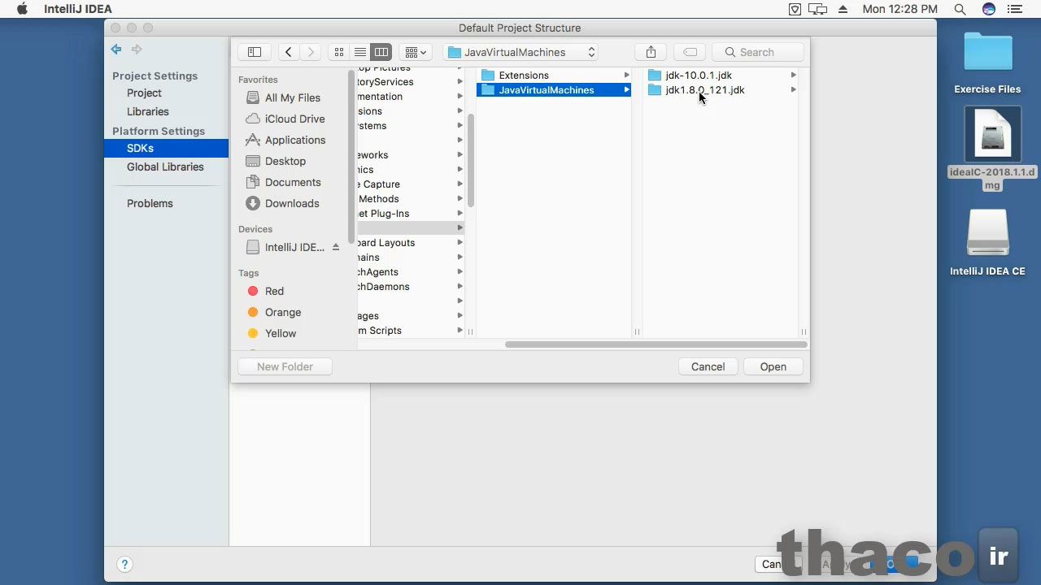Screen dimensions: 1041x585
Task: Click the eject icon in the menu bar
Action: click(x=843, y=9)
